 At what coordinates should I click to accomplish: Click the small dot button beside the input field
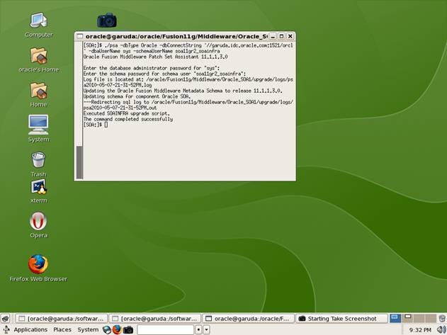[x=198, y=330]
